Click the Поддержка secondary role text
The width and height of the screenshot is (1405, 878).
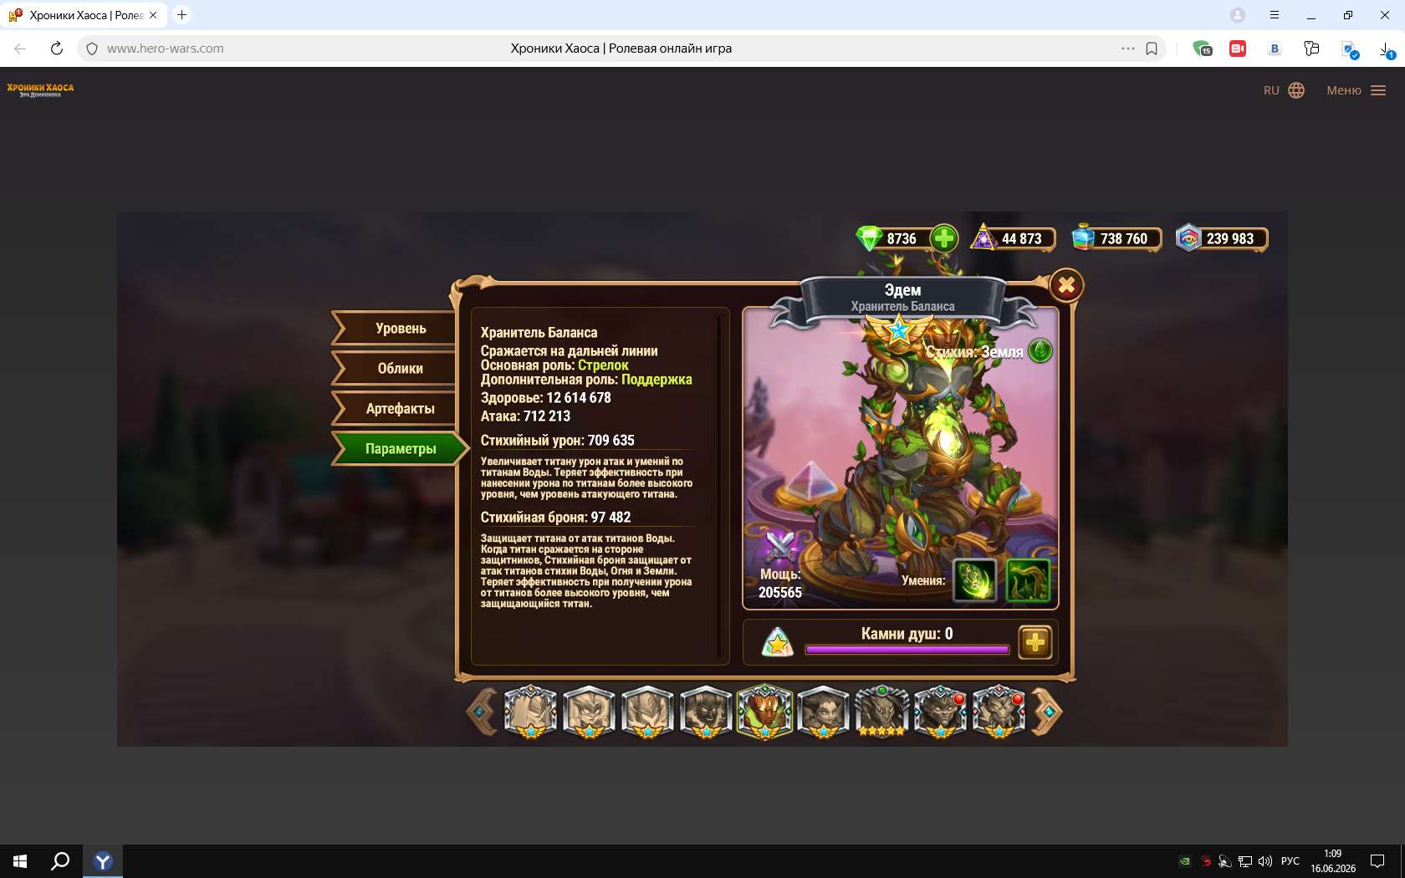coord(657,380)
